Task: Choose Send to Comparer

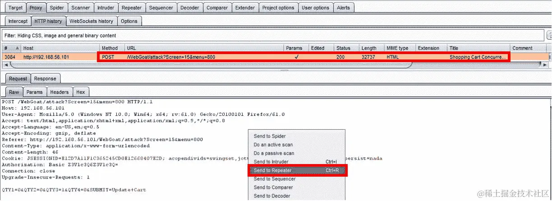Action: 297,187
